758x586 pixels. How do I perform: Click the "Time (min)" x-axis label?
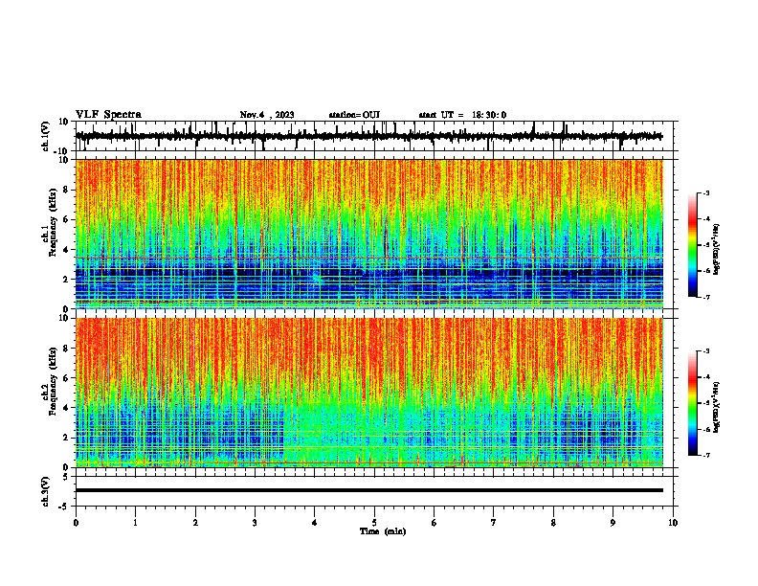coord(383,531)
